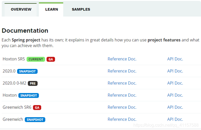The image size is (201, 130).
Task: Open API Doc for Greenwich SR6
Action: (x=175, y=107)
